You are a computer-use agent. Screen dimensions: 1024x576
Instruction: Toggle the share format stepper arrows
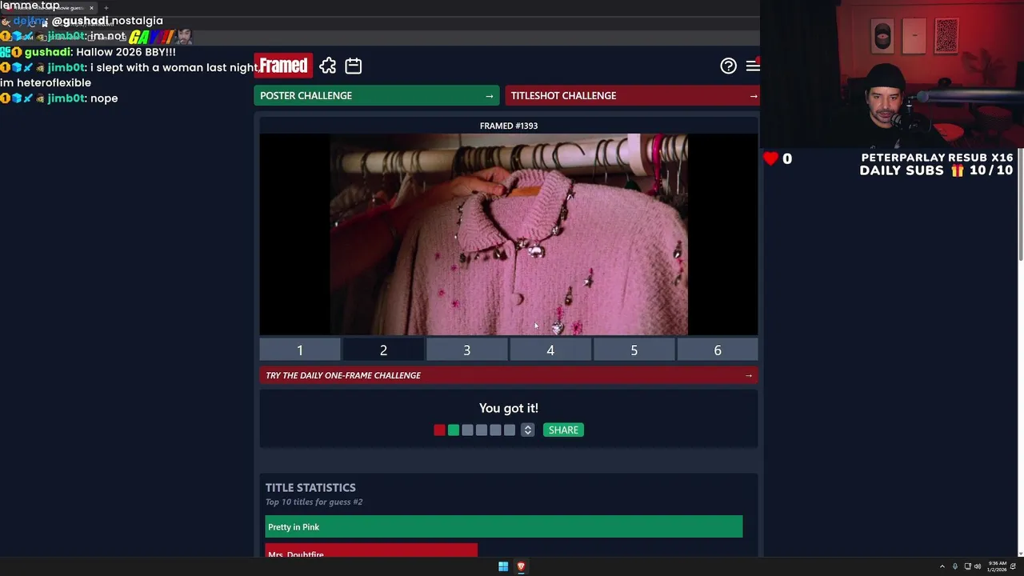(x=527, y=430)
